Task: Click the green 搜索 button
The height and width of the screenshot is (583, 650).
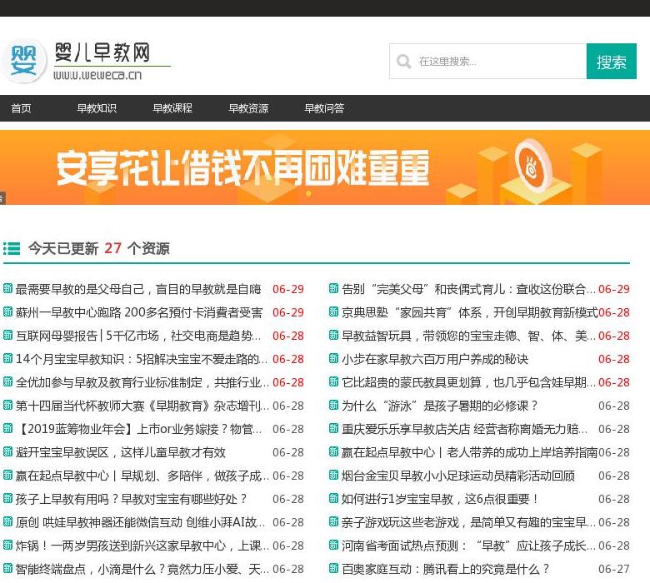Action: [x=612, y=62]
